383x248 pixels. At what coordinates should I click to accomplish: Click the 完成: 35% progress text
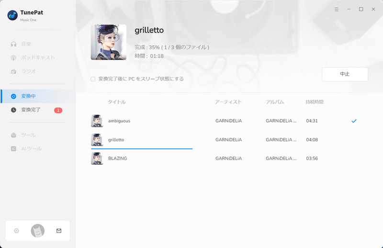coord(172,47)
